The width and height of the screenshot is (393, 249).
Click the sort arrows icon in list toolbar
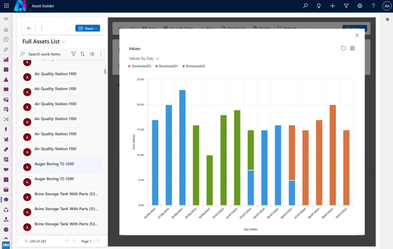[x=83, y=54]
